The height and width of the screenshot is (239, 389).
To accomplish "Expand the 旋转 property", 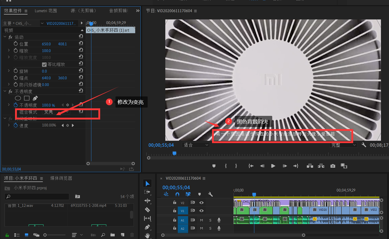I will tap(9, 71).
